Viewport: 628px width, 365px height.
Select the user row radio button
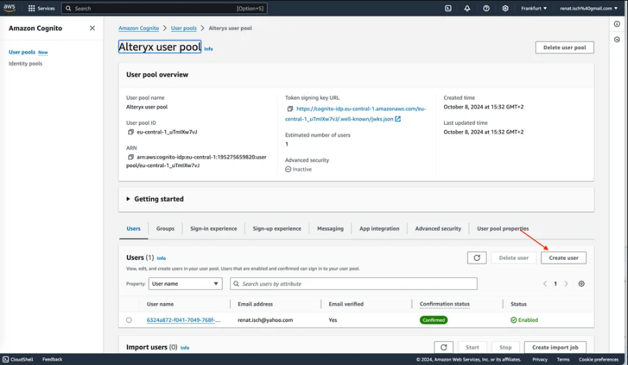[128, 320]
